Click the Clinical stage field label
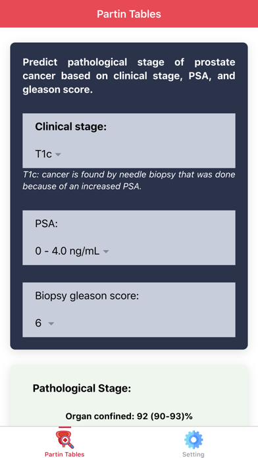 [x=71, y=127]
